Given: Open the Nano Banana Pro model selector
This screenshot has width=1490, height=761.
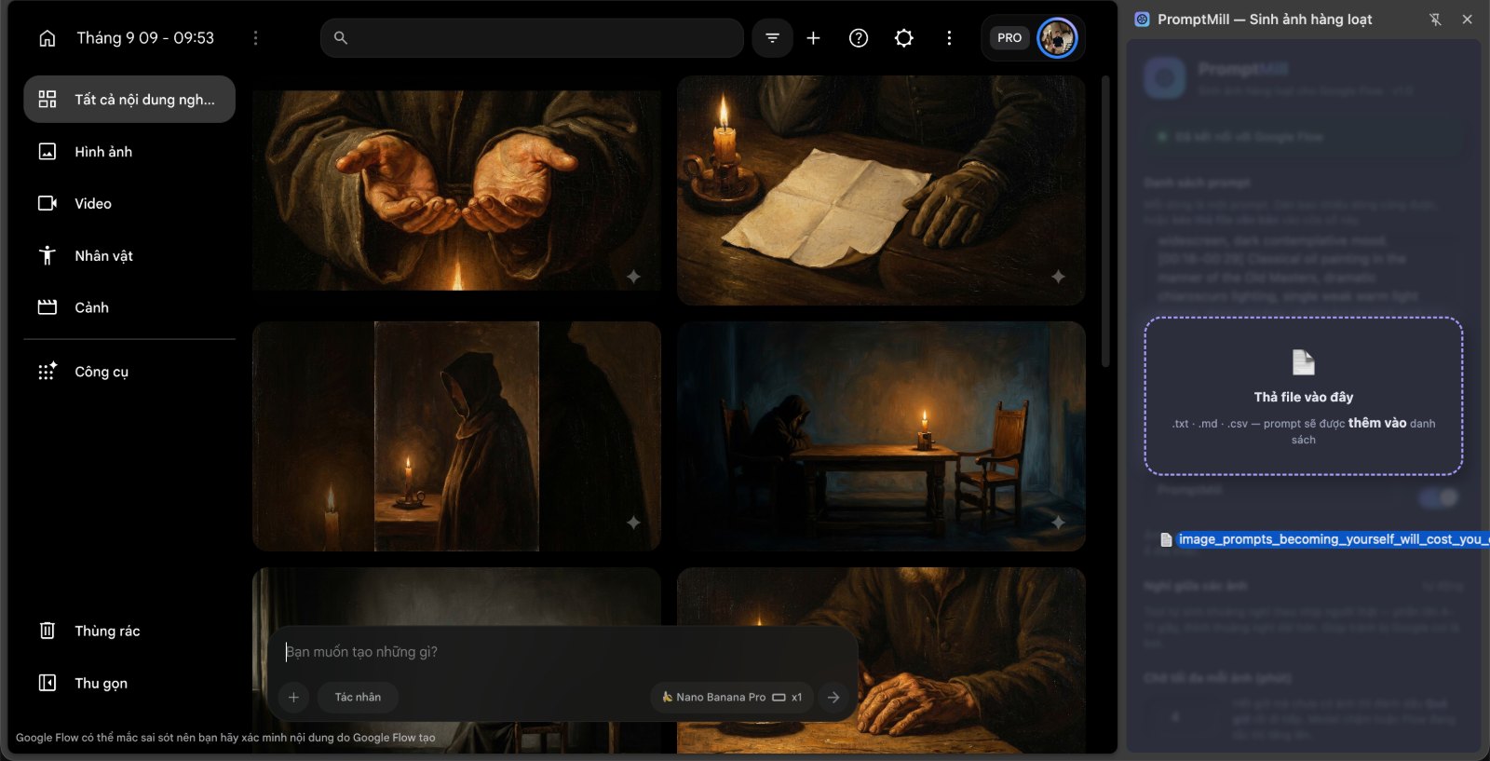Looking at the screenshot, I should click(732, 697).
